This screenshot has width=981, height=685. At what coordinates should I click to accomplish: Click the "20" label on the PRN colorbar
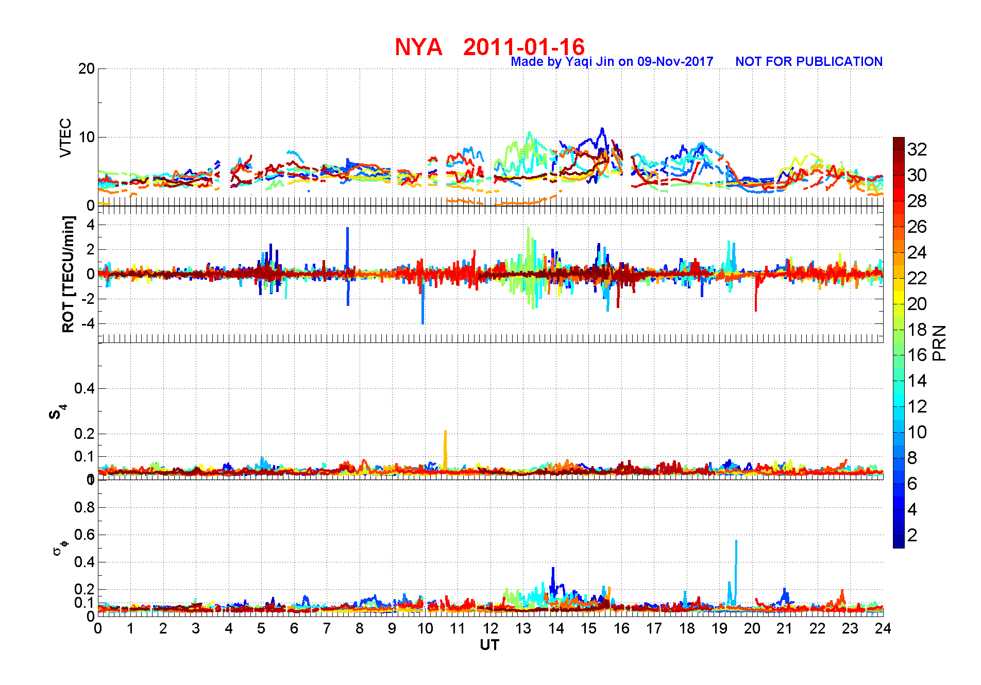917,304
